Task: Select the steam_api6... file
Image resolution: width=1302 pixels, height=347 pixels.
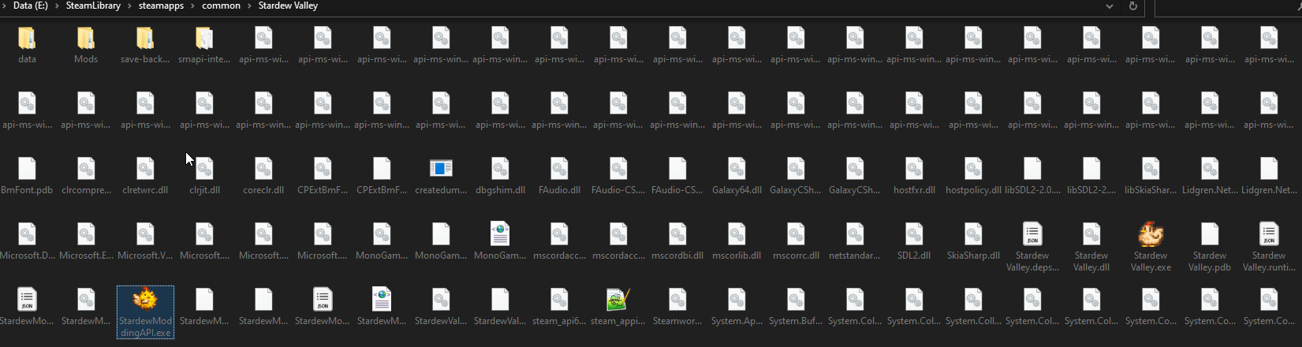Action: tap(559, 307)
